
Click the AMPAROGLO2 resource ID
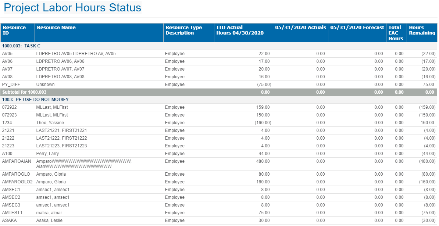[x=17, y=182]
